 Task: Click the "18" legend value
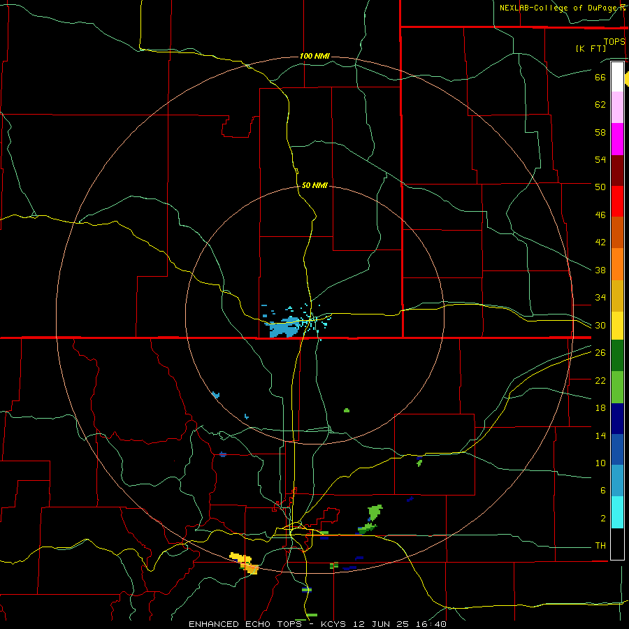(x=600, y=408)
